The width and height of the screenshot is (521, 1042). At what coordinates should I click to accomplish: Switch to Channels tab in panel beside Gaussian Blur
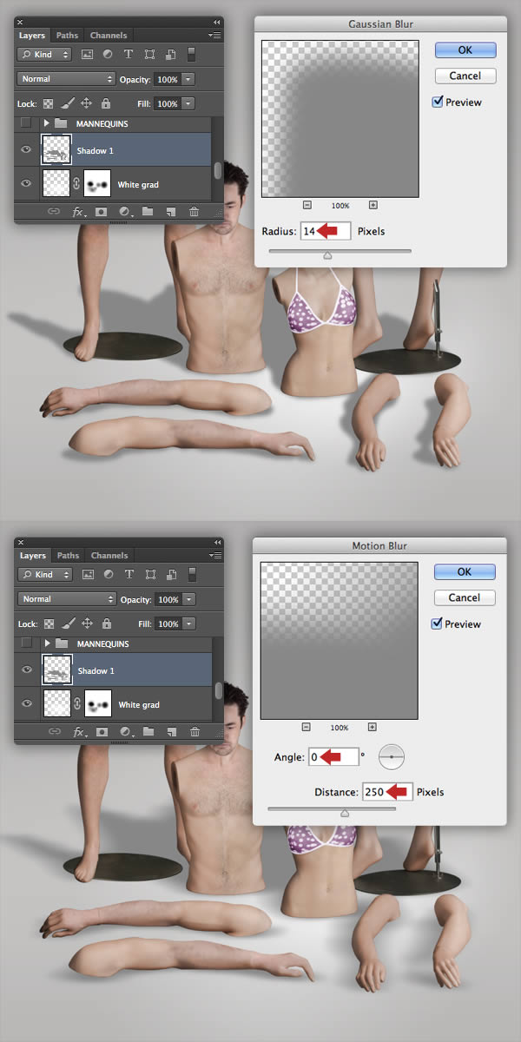click(109, 36)
